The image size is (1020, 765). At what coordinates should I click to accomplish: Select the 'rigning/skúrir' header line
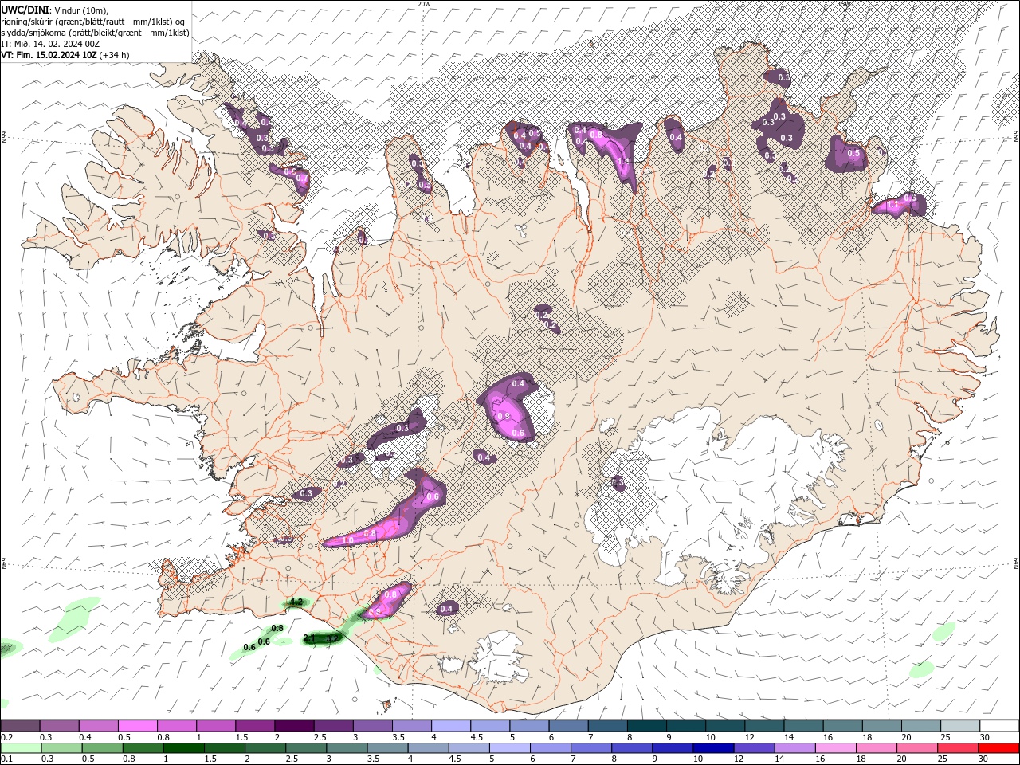pyautogui.click(x=93, y=21)
